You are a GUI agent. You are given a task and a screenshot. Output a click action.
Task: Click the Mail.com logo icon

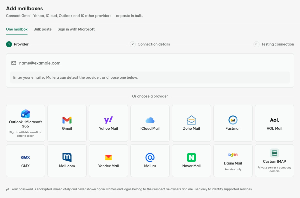(x=67, y=157)
